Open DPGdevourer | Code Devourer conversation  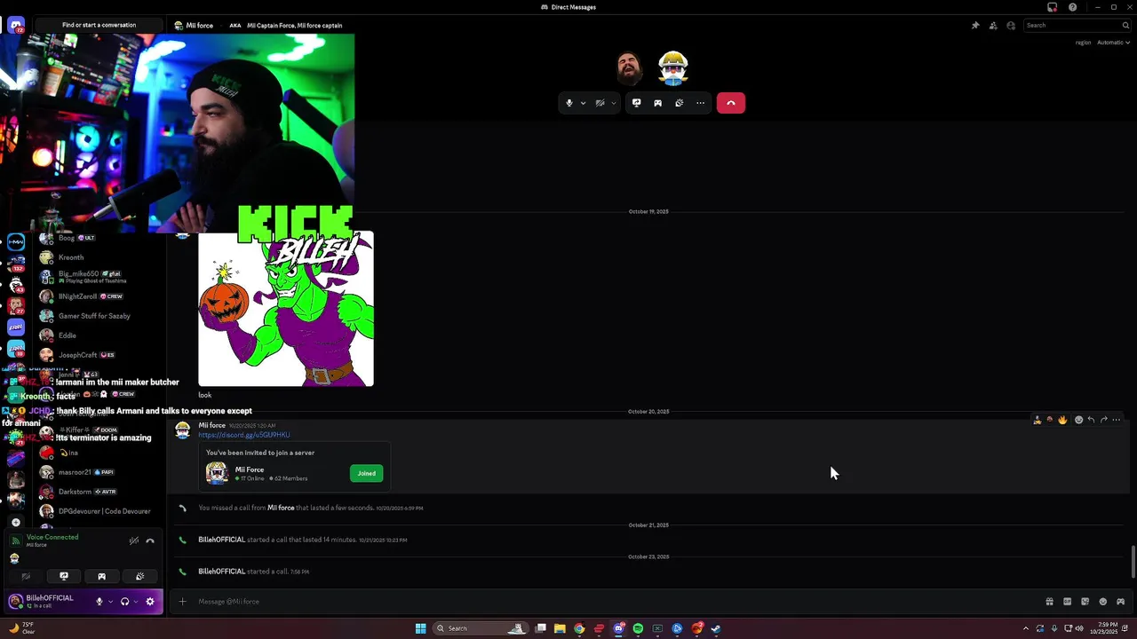[99, 511]
